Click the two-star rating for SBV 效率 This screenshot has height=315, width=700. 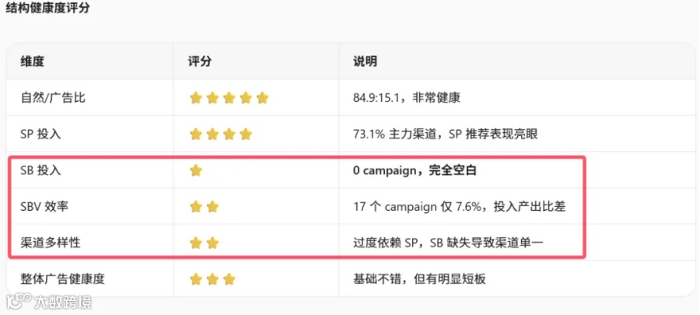[204, 207]
